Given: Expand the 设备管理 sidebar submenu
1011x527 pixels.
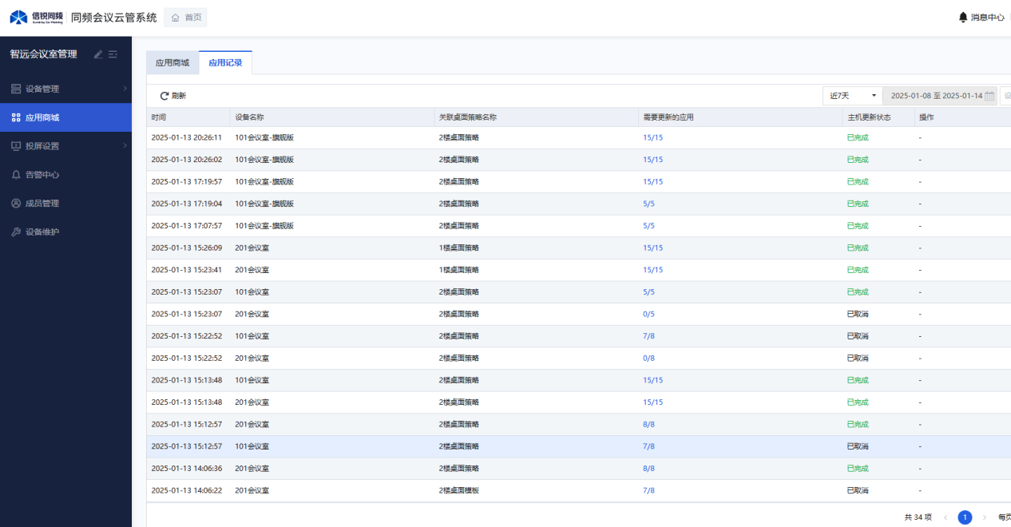Looking at the screenshot, I should click(125, 89).
